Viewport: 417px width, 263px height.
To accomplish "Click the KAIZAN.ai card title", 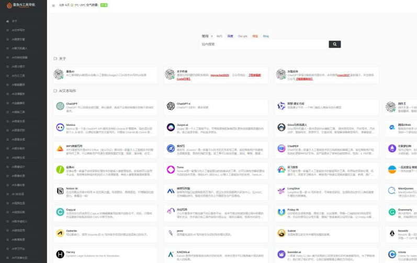I will 183,252.
